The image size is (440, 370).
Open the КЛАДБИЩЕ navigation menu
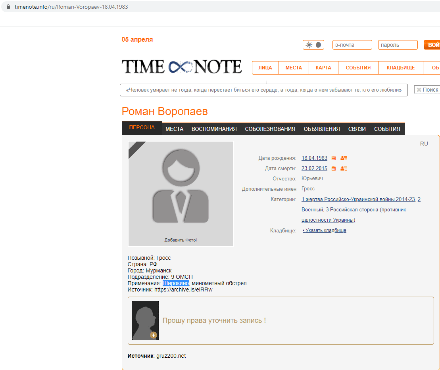click(x=401, y=68)
